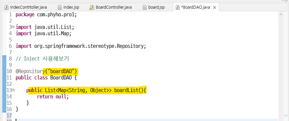This screenshot has width=289, height=121.
Task: Click 'List<Map<String, Object>>' return type
Action: click(78, 90)
